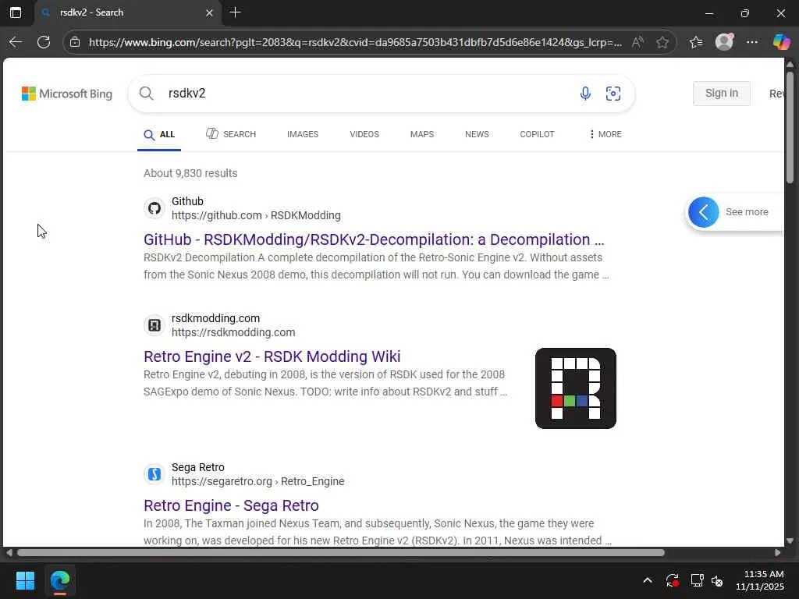Open the Retro Engine - Sega Retro result

point(231,505)
